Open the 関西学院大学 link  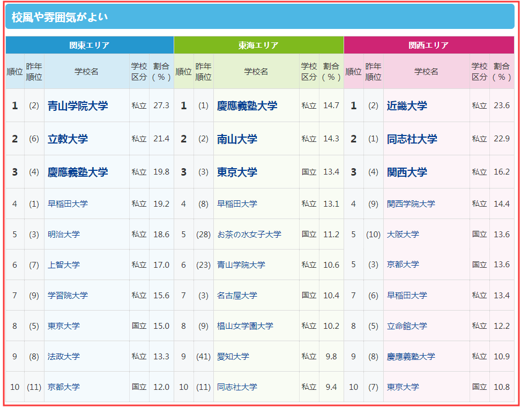click(411, 204)
